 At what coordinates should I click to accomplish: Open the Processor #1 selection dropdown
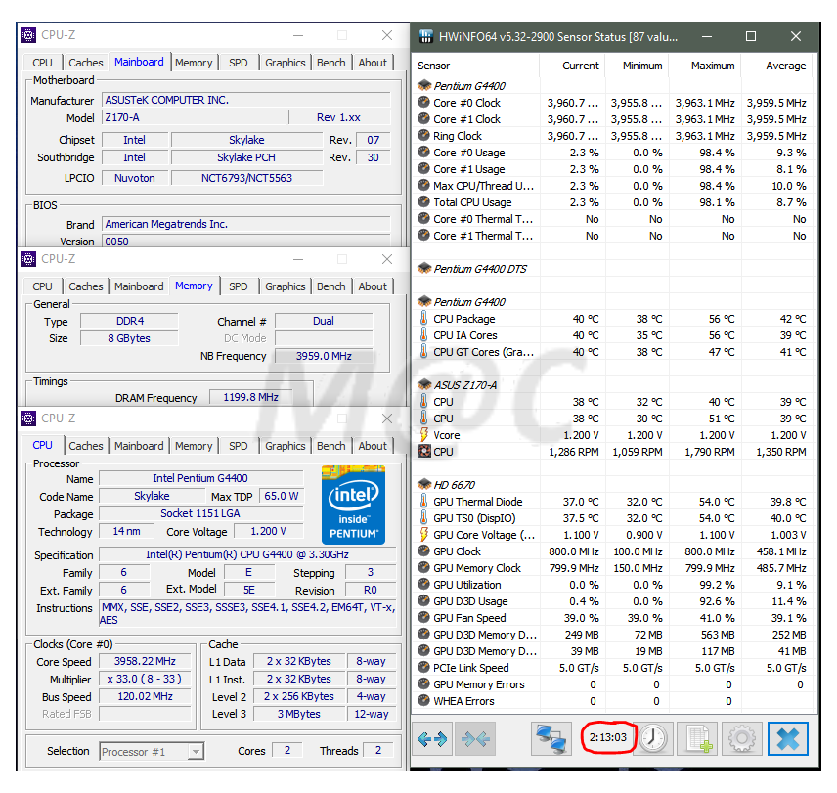point(152,751)
